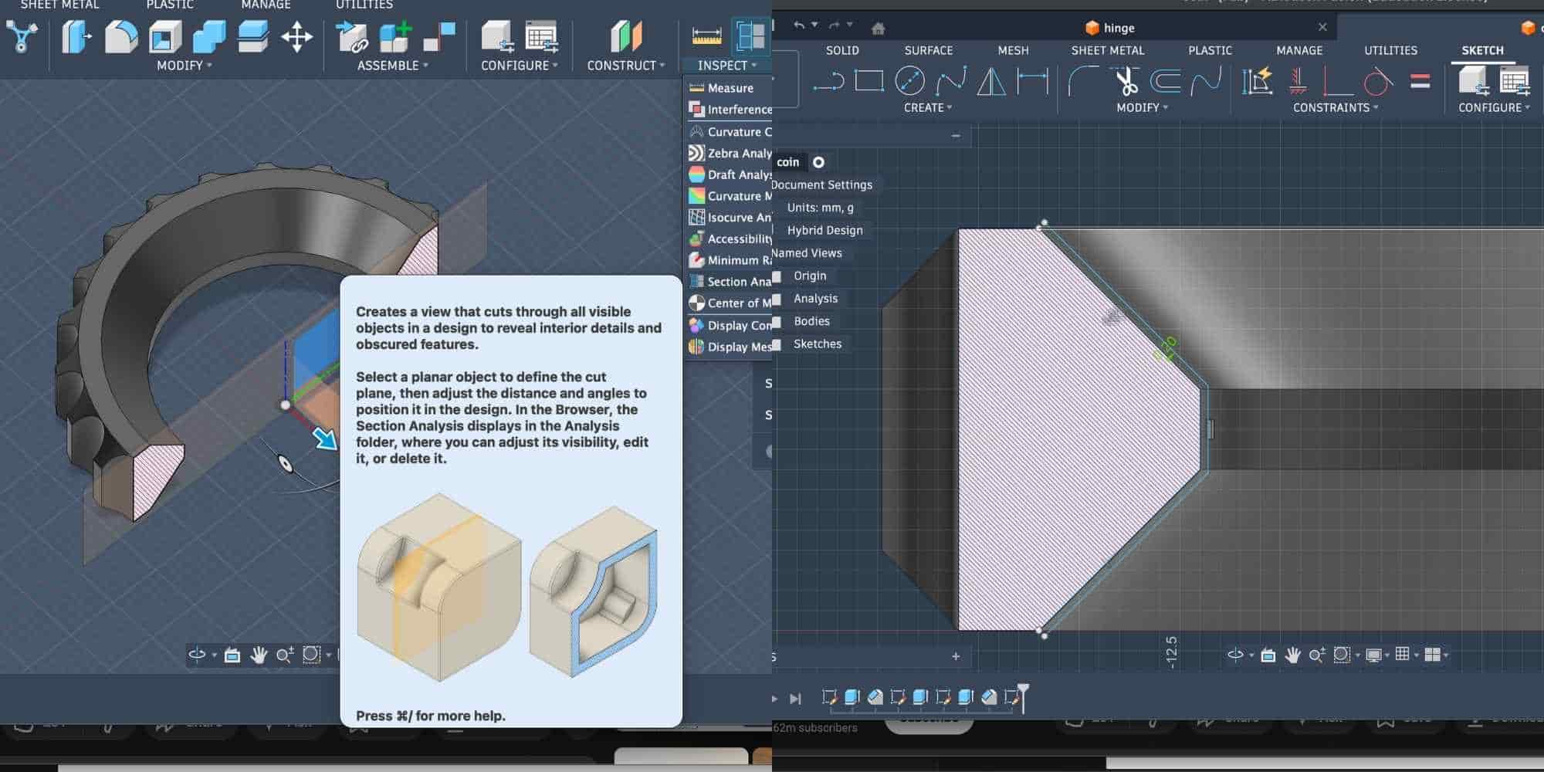The height and width of the screenshot is (772, 1544).
Task: Click the Mirror triangle sketch icon
Action: [991, 80]
